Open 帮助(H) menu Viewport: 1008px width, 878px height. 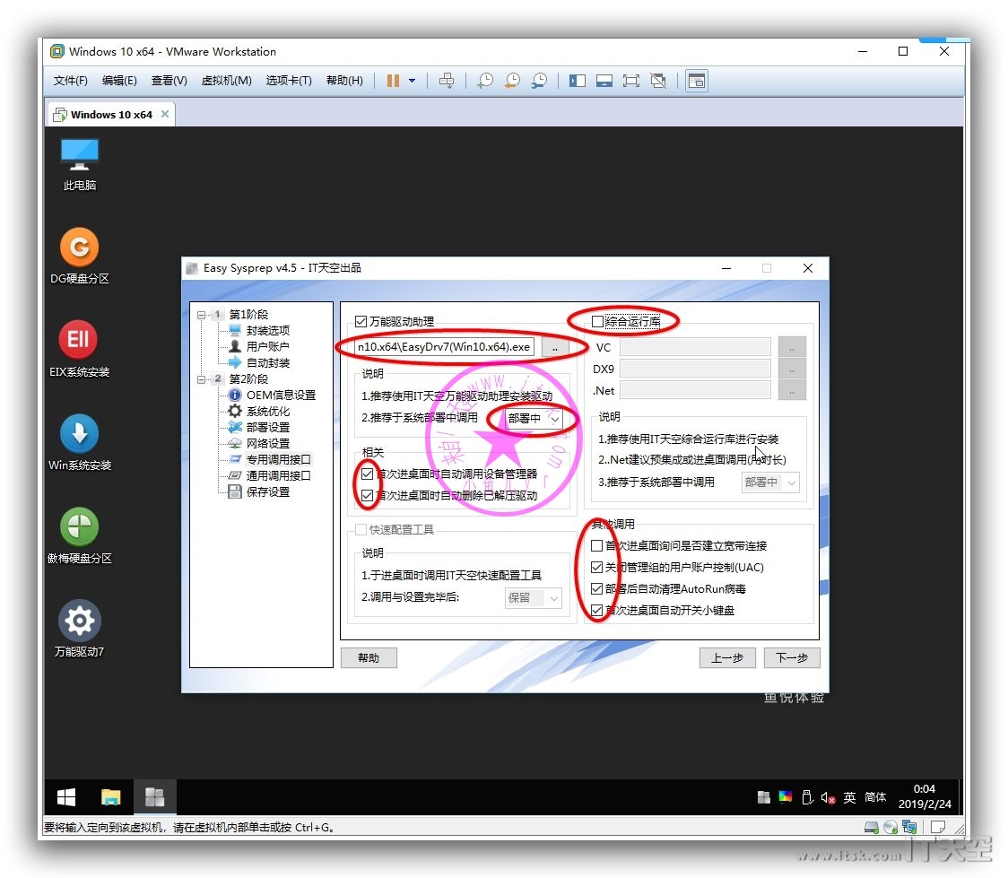pos(344,81)
